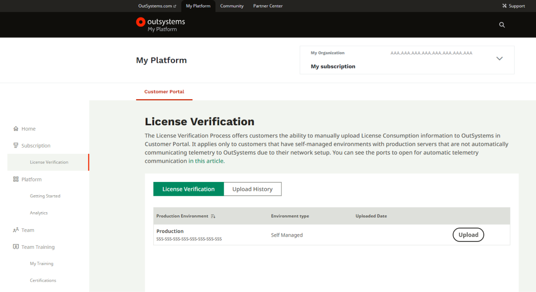Select the Team Training icon
The width and height of the screenshot is (536, 292).
point(15,247)
